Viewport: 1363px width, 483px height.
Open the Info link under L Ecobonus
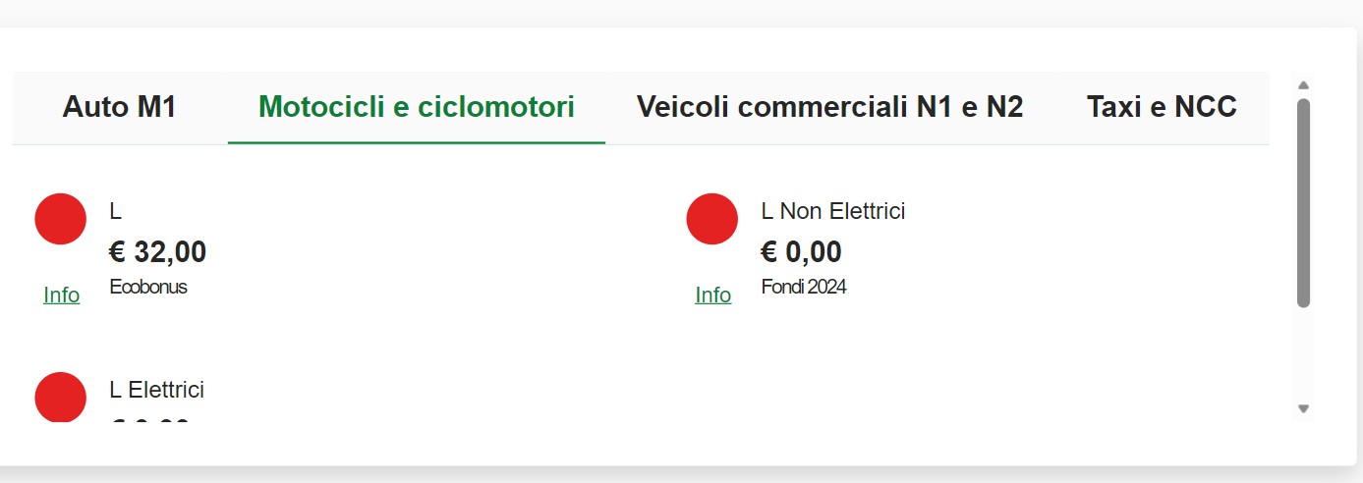pyautogui.click(x=62, y=295)
